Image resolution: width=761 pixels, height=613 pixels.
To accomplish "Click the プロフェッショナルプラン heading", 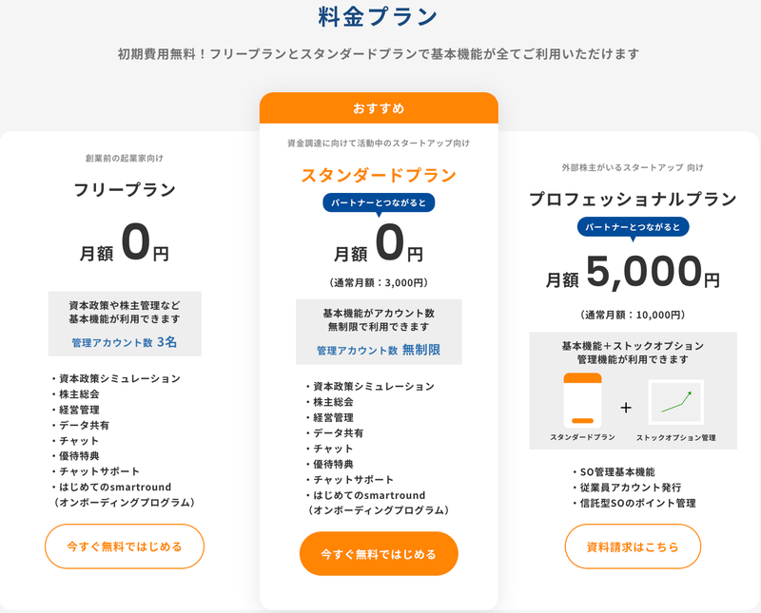I will pos(633,200).
